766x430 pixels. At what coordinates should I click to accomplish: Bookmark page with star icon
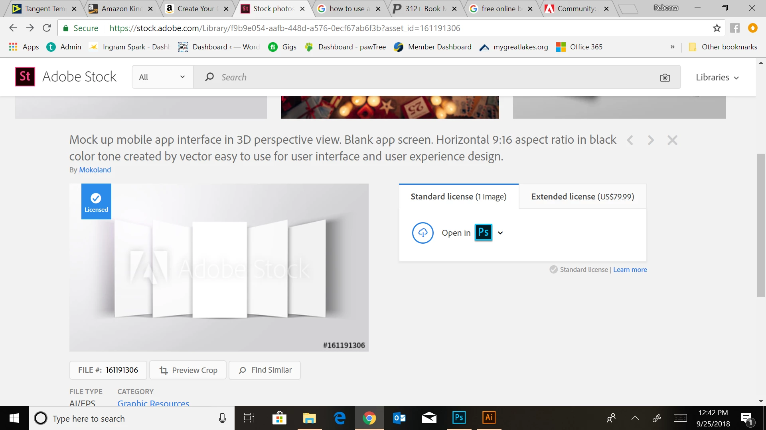tap(717, 28)
